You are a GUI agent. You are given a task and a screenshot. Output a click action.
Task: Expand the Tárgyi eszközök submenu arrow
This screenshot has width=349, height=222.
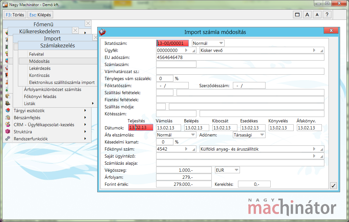coord(85,110)
